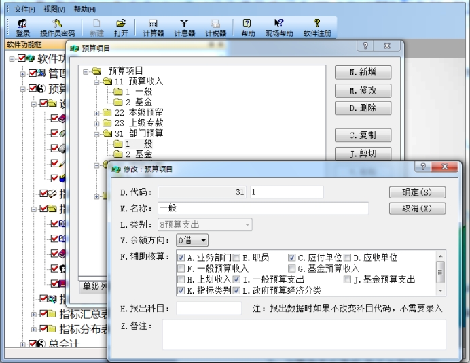
Task: Select 1 一般 under 31 部门预算
Action: click(x=139, y=144)
